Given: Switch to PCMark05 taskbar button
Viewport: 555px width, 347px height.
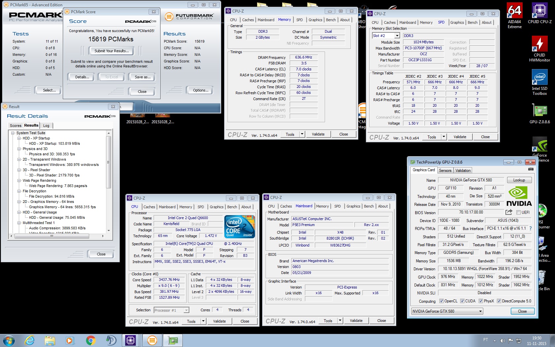Looking at the screenshot, I should coord(152,340).
